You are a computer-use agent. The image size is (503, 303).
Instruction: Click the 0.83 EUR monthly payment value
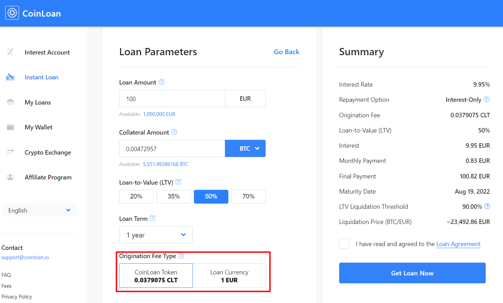click(x=478, y=161)
